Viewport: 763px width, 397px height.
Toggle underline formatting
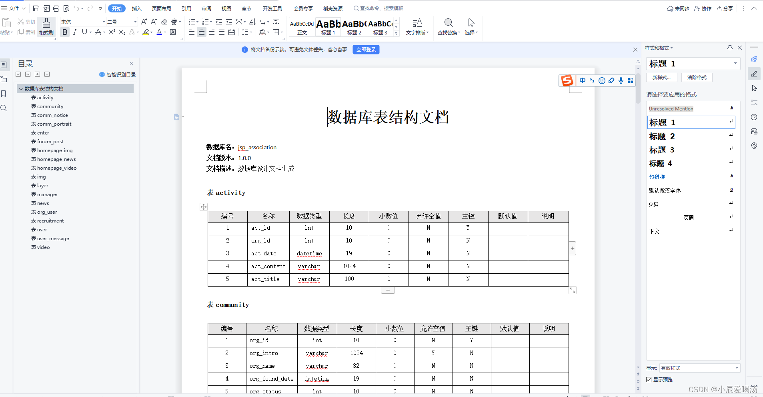[x=84, y=32]
